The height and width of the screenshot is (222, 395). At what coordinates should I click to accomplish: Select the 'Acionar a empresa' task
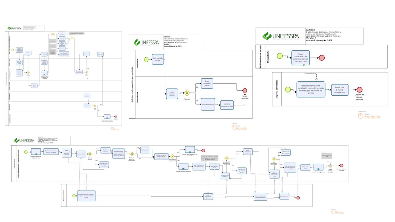coord(207,104)
